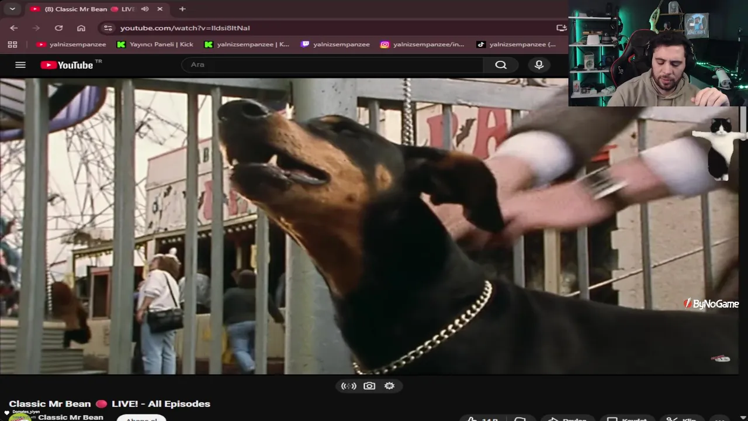
Task: Click the broadcast signal icon below video
Action: point(349,386)
